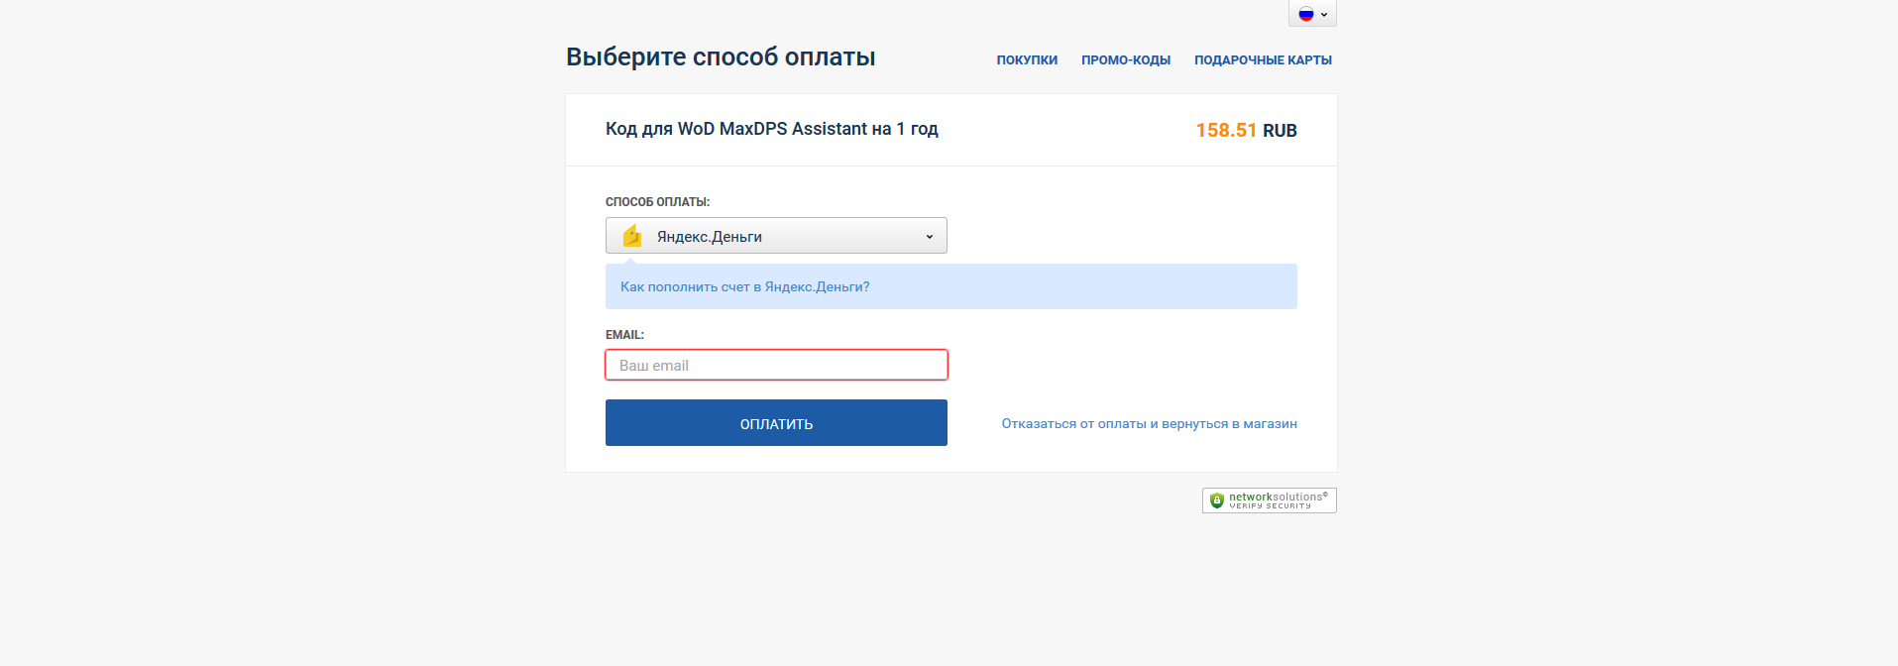Click the payment method dropdown chevron
The height and width of the screenshot is (666, 1898).
tap(930, 237)
